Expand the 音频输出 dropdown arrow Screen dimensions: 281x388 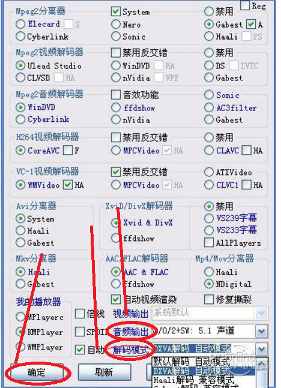click(262, 332)
